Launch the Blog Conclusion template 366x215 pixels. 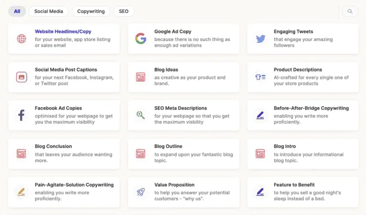[x=64, y=154]
